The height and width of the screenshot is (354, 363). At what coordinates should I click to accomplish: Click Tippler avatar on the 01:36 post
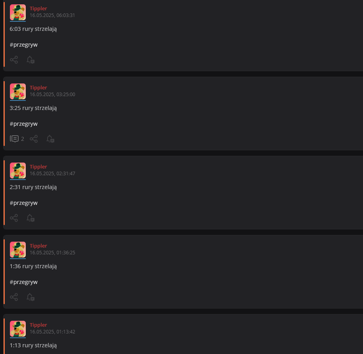[18, 250]
